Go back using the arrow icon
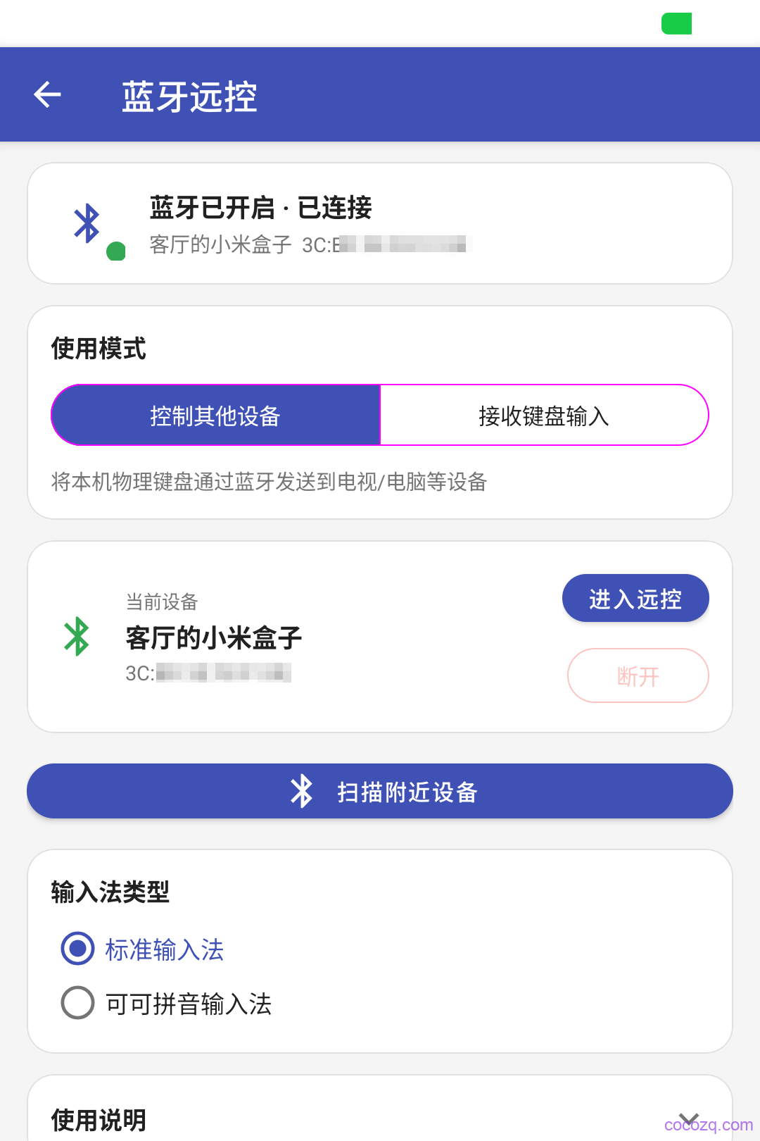The height and width of the screenshot is (1141, 760). pyautogui.click(x=47, y=94)
